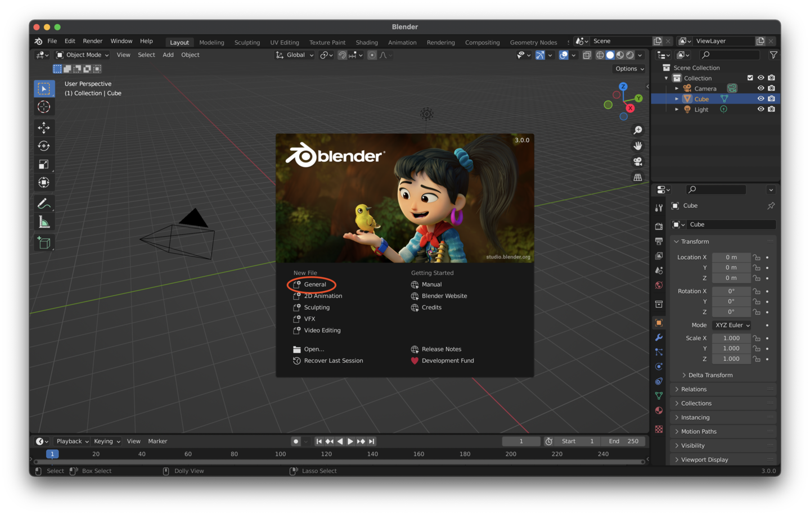This screenshot has width=810, height=515.
Task: Switch to the Modeling workspace tab
Action: tap(211, 42)
